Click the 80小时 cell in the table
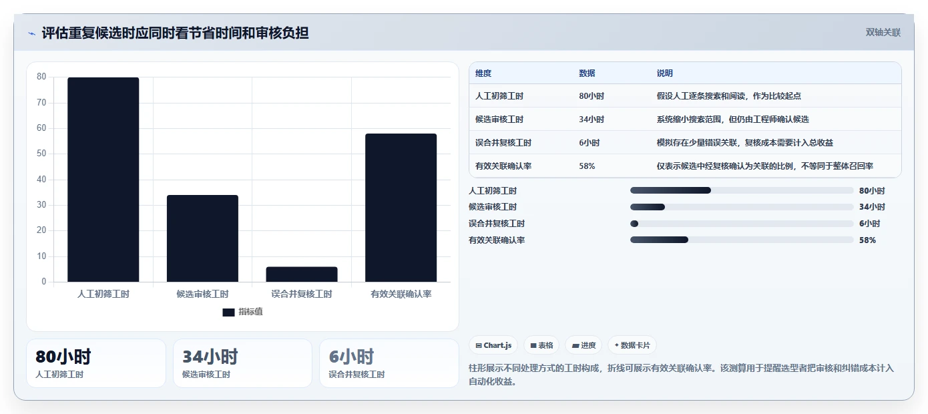928x414 pixels. pyautogui.click(x=592, y=96)
